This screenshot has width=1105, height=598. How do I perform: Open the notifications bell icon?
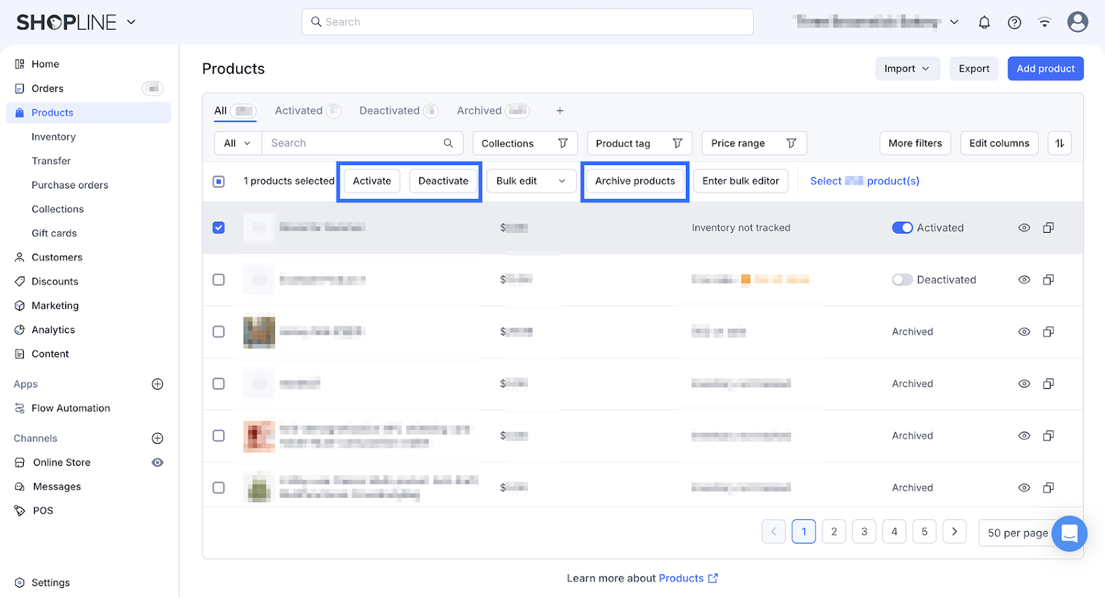[x=984, y=22]
